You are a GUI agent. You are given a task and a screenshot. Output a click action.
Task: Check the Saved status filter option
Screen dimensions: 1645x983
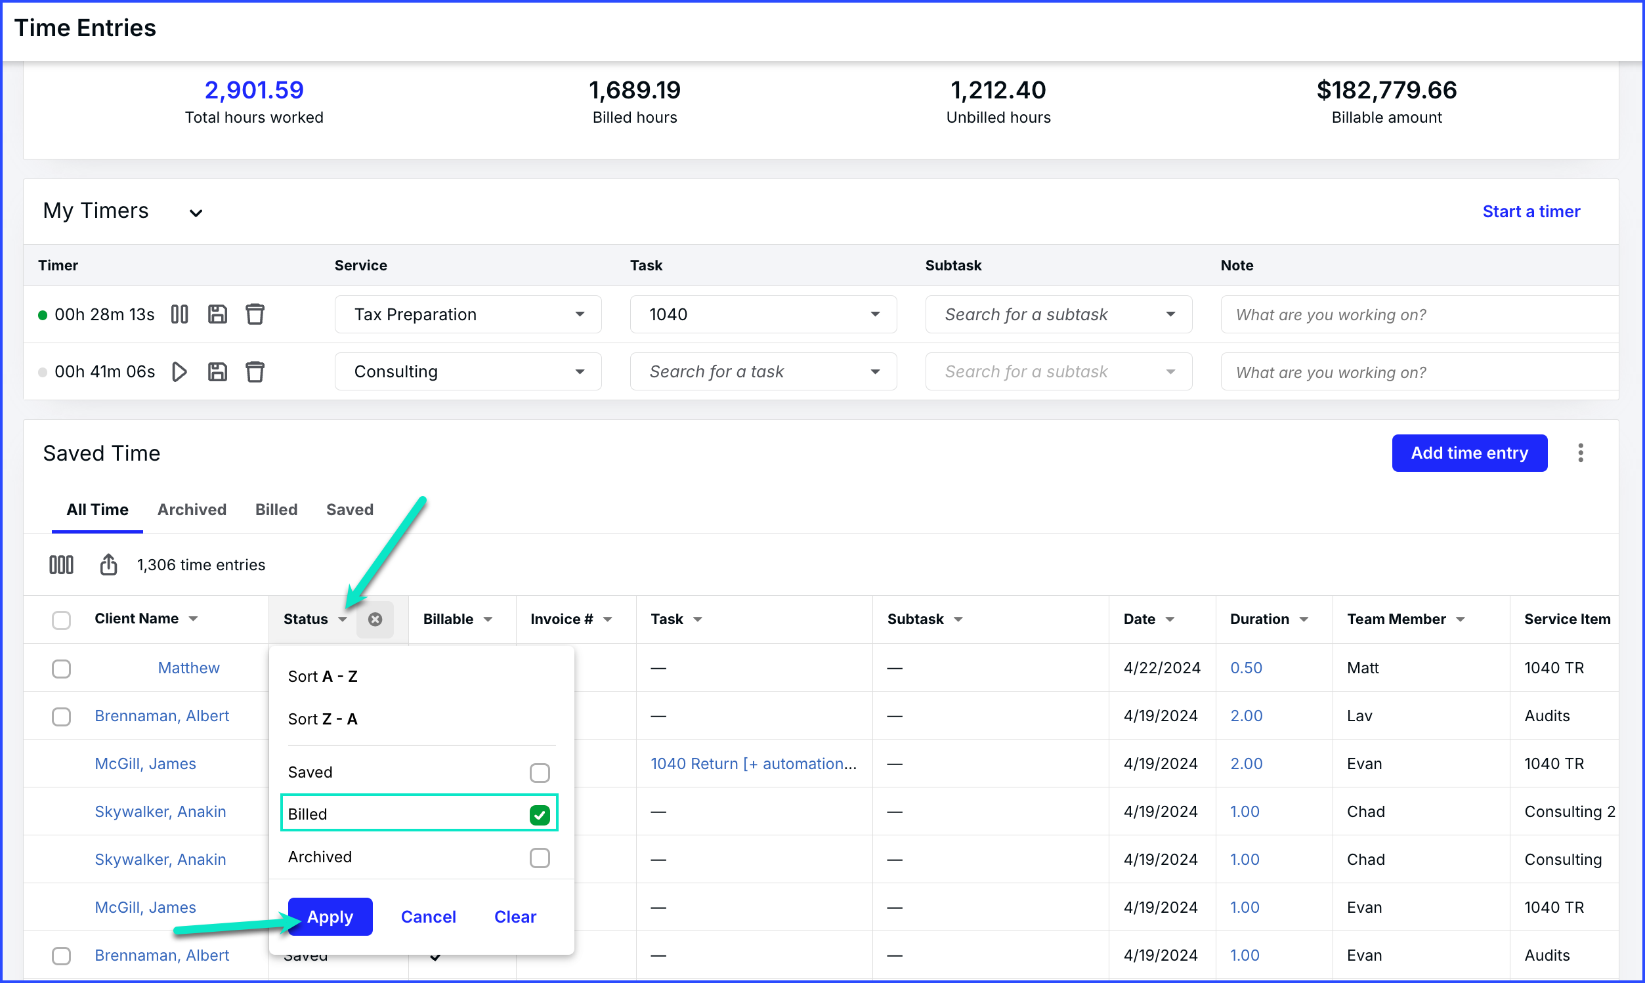pos(540,772)
